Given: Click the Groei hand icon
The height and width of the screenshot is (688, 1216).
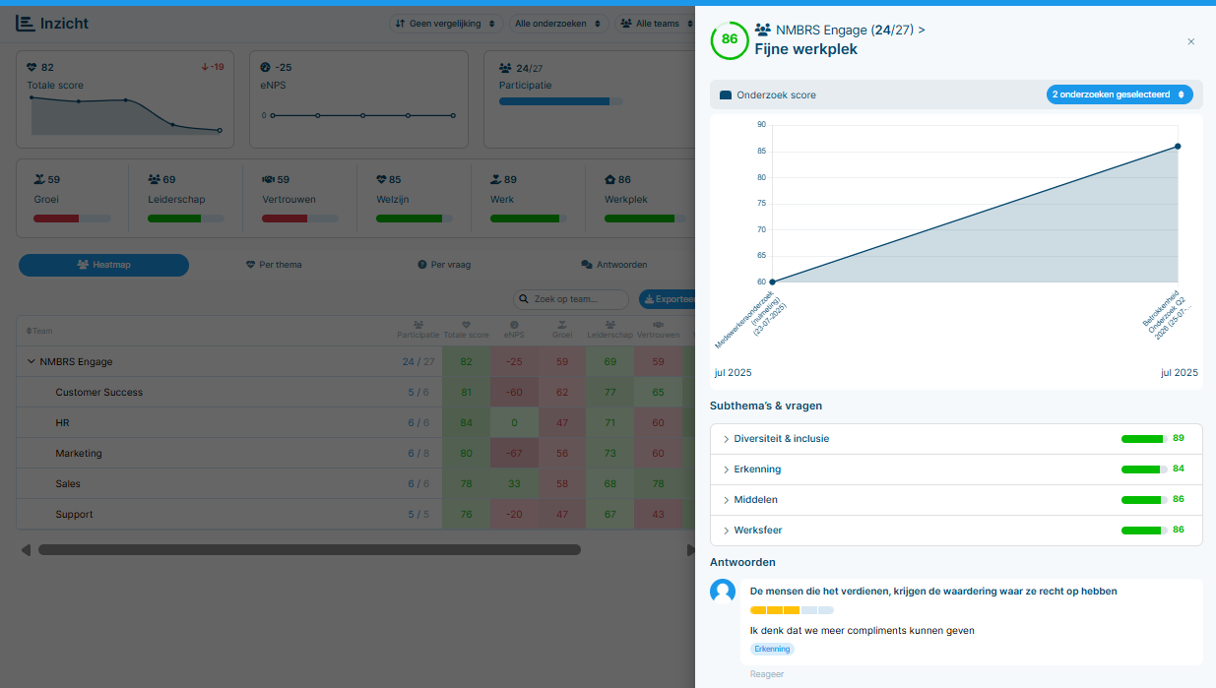Looking at the screenshot, I should pos(39,179).
